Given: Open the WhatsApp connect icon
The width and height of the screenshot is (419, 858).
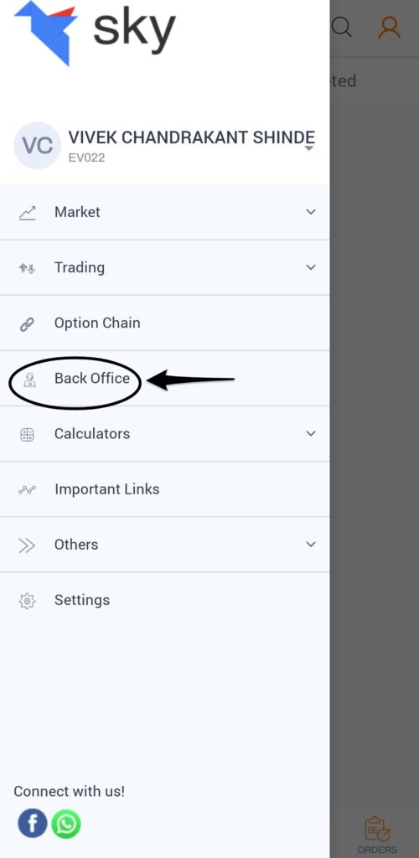Looking at the screenshot, I should click(x=66, y=824).
